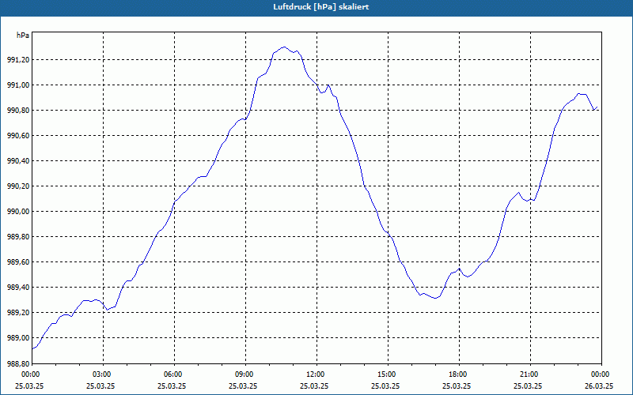Image resolution: width=633 pixels, height=395 pixels.
Task: Click the 989,40 axis value
Action: pyautogui.click(x=18, y=288)
